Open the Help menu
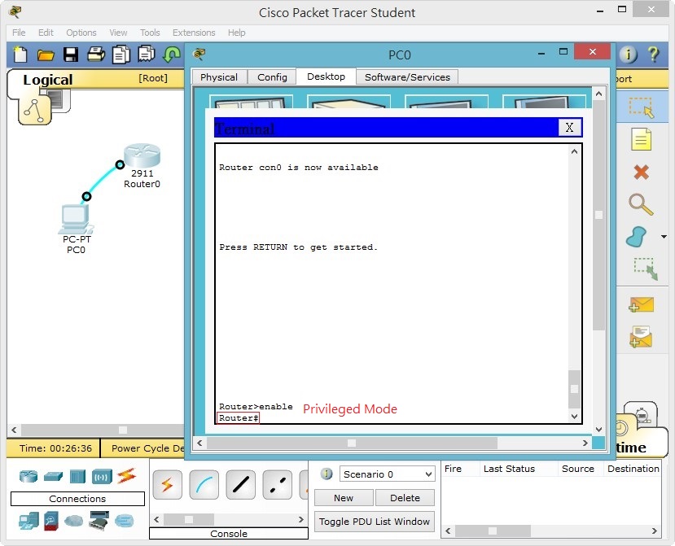This screenshot has height=546, width=675. point(236,33)
